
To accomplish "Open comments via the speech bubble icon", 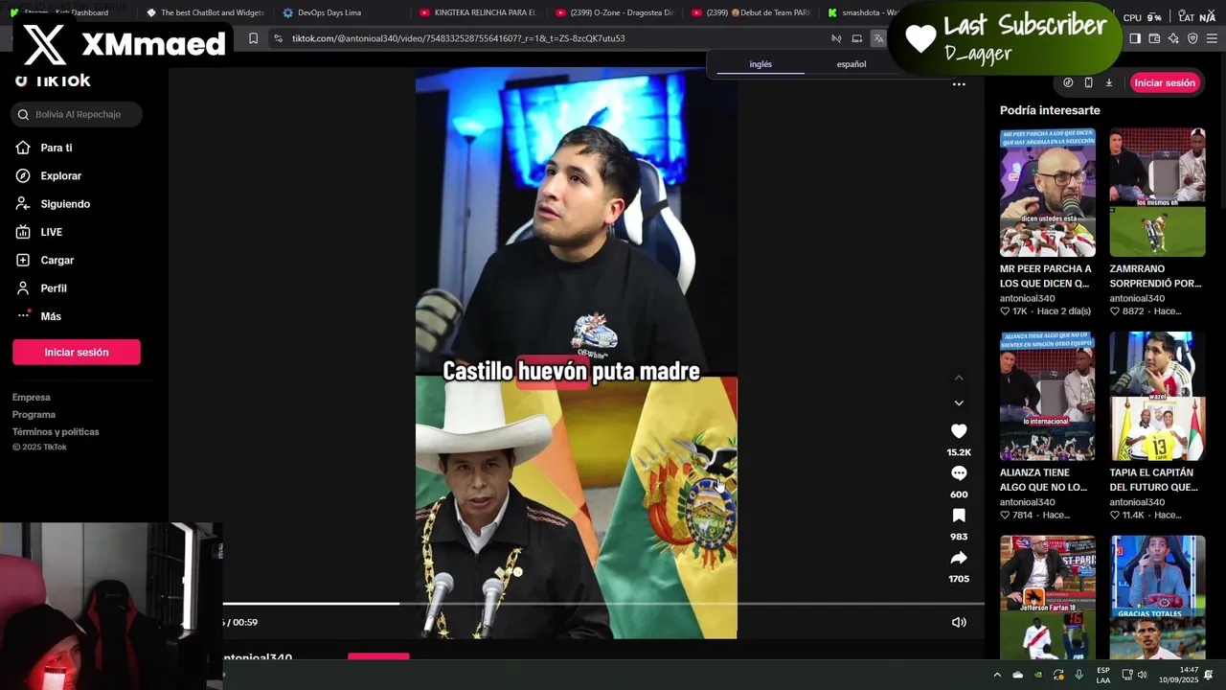I will (959, 473).
